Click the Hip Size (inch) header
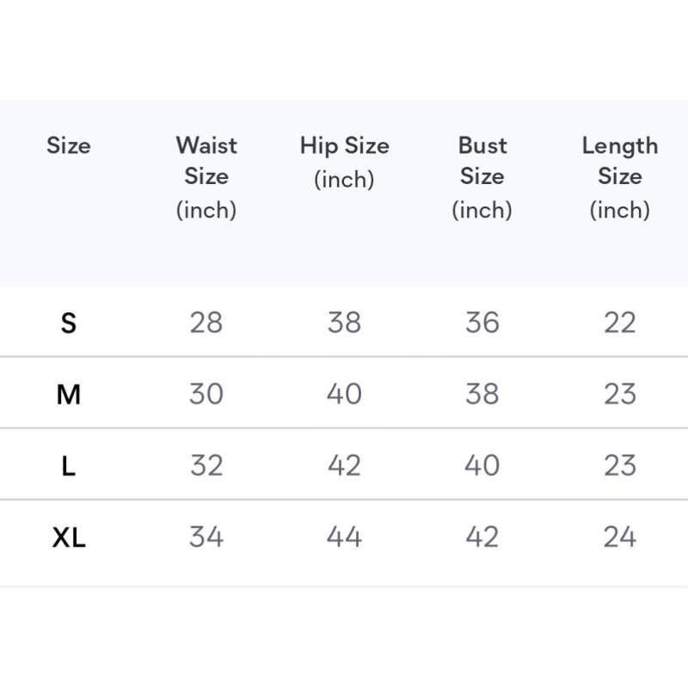This screenshot has width=688, height=688. coord(345,162)
